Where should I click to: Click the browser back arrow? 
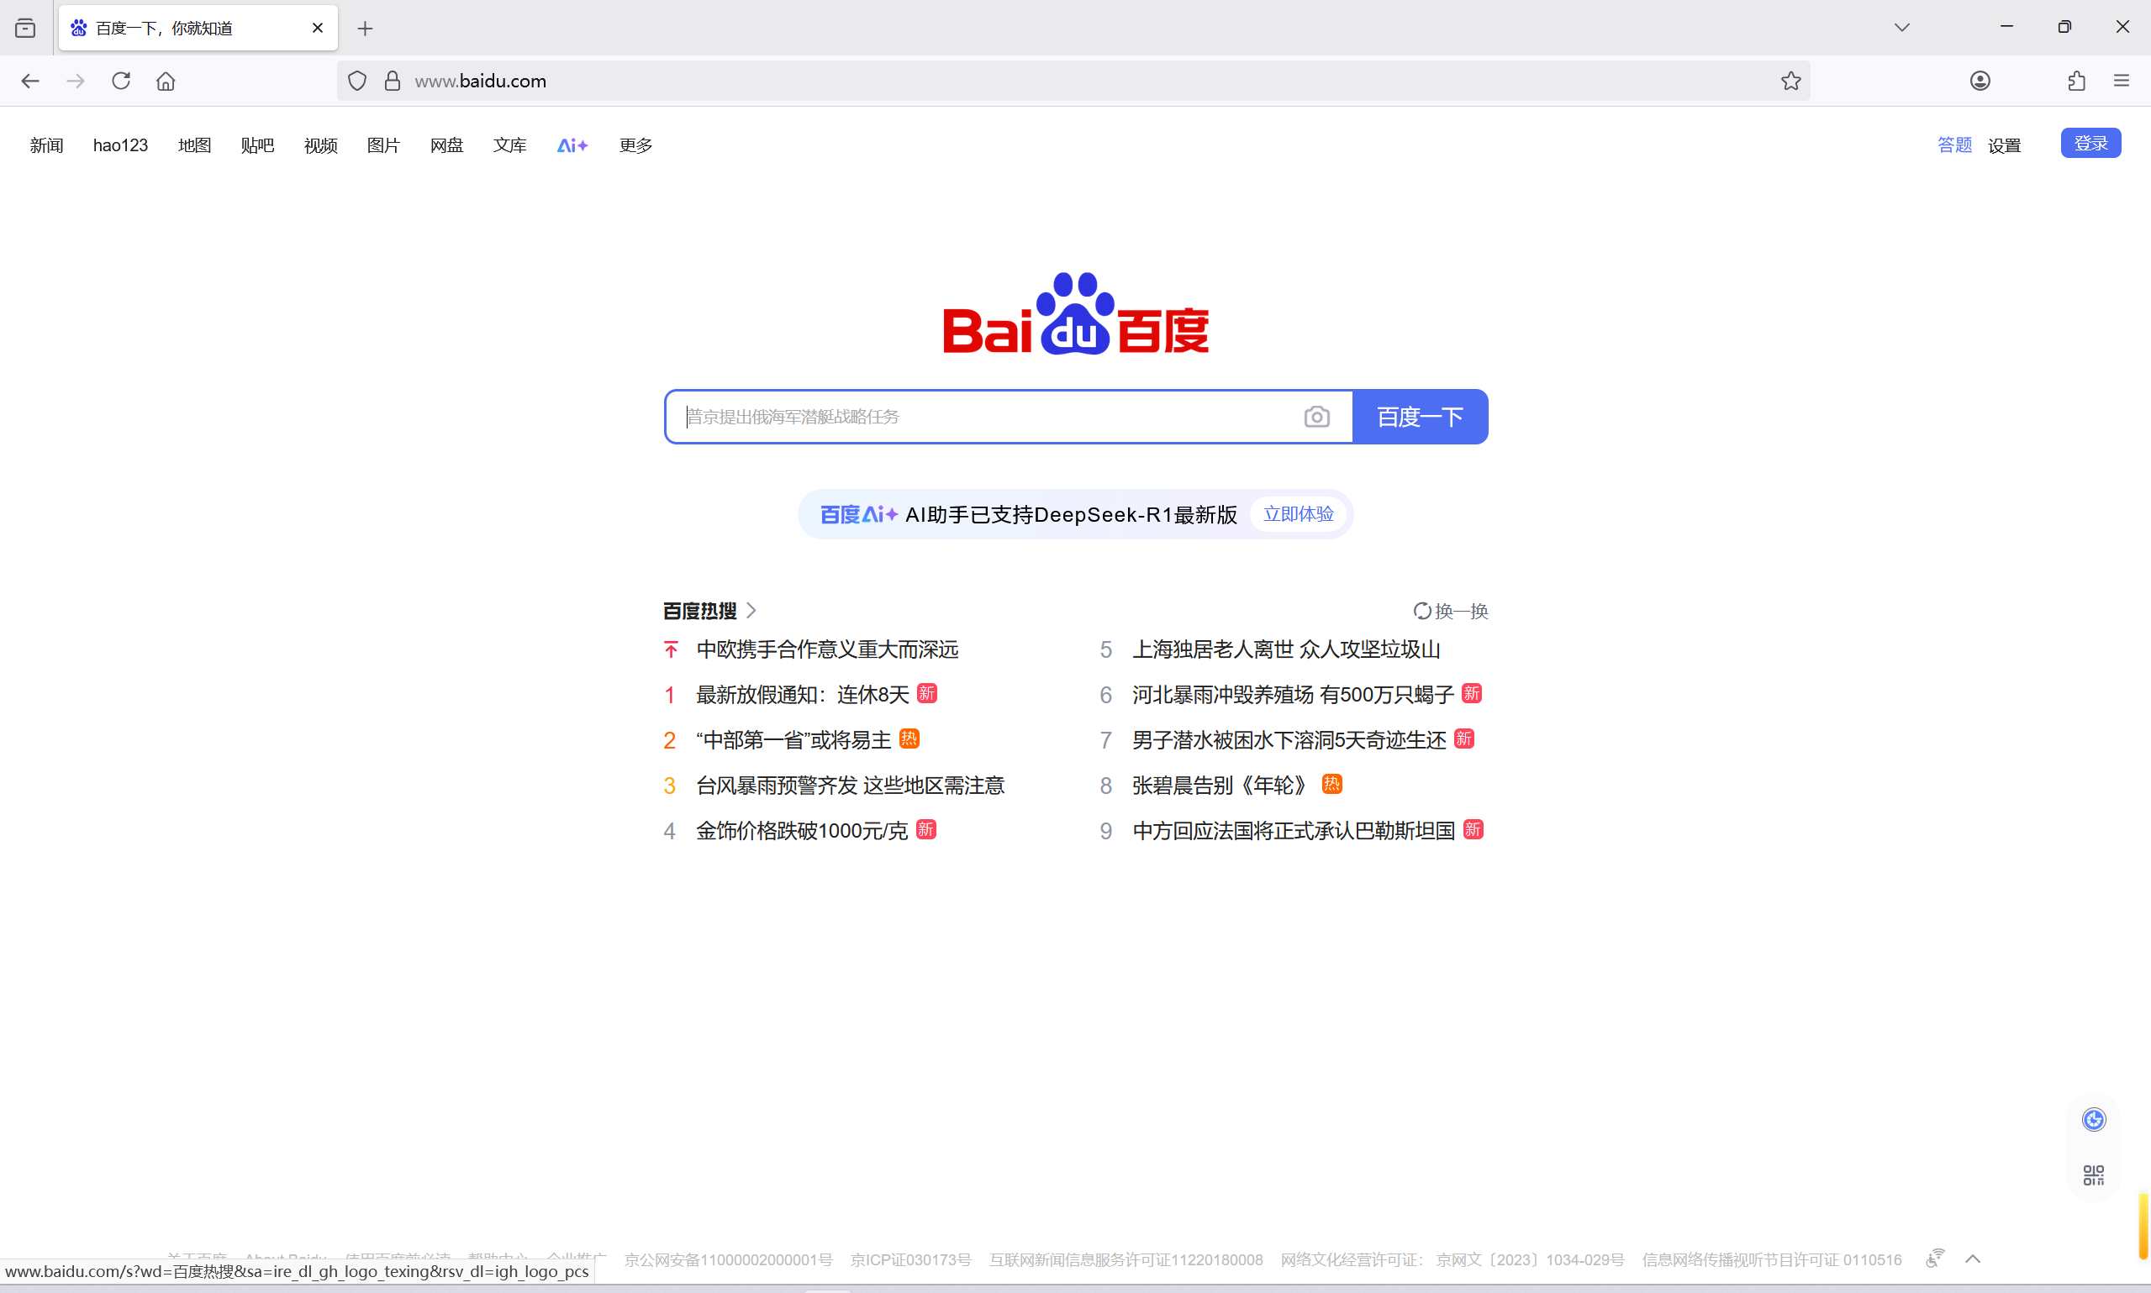click(x=30, y=81)
